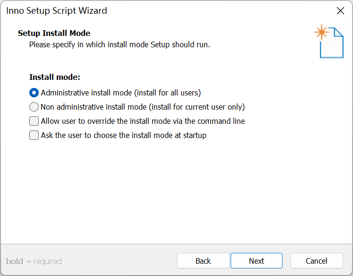Click the "install for current user only" label text
The image size is (353, 276).
[x=143, y=107]
